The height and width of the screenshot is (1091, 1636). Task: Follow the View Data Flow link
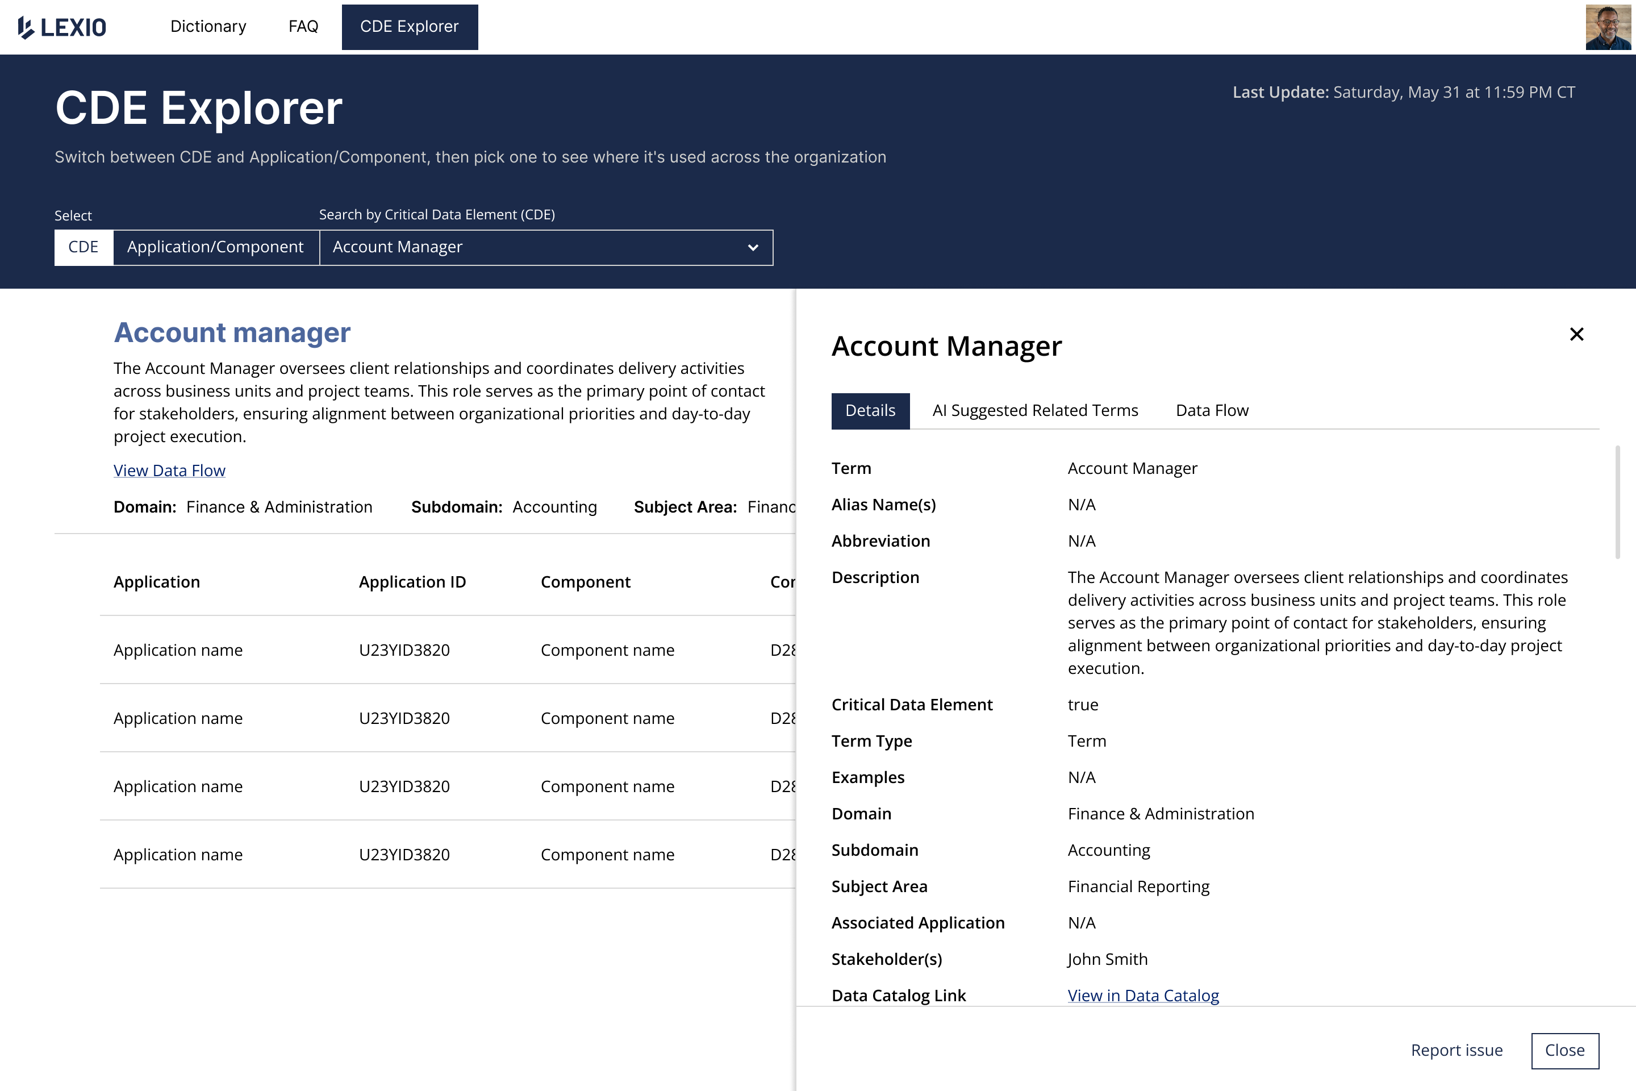(169, 471)
